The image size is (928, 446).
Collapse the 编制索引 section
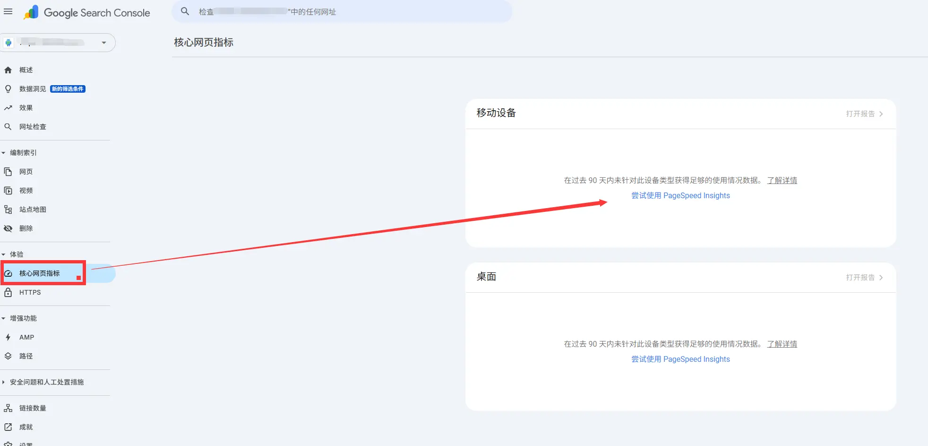4,153
